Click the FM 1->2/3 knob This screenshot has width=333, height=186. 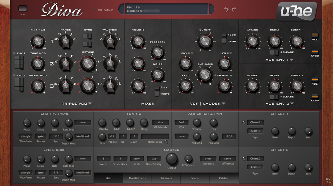37,41
